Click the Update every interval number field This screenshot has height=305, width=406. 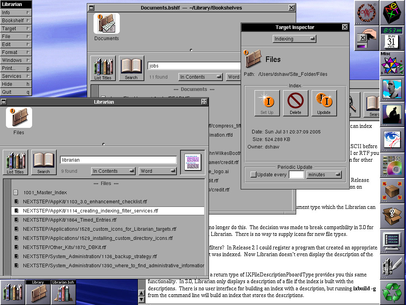coord(296,175)
